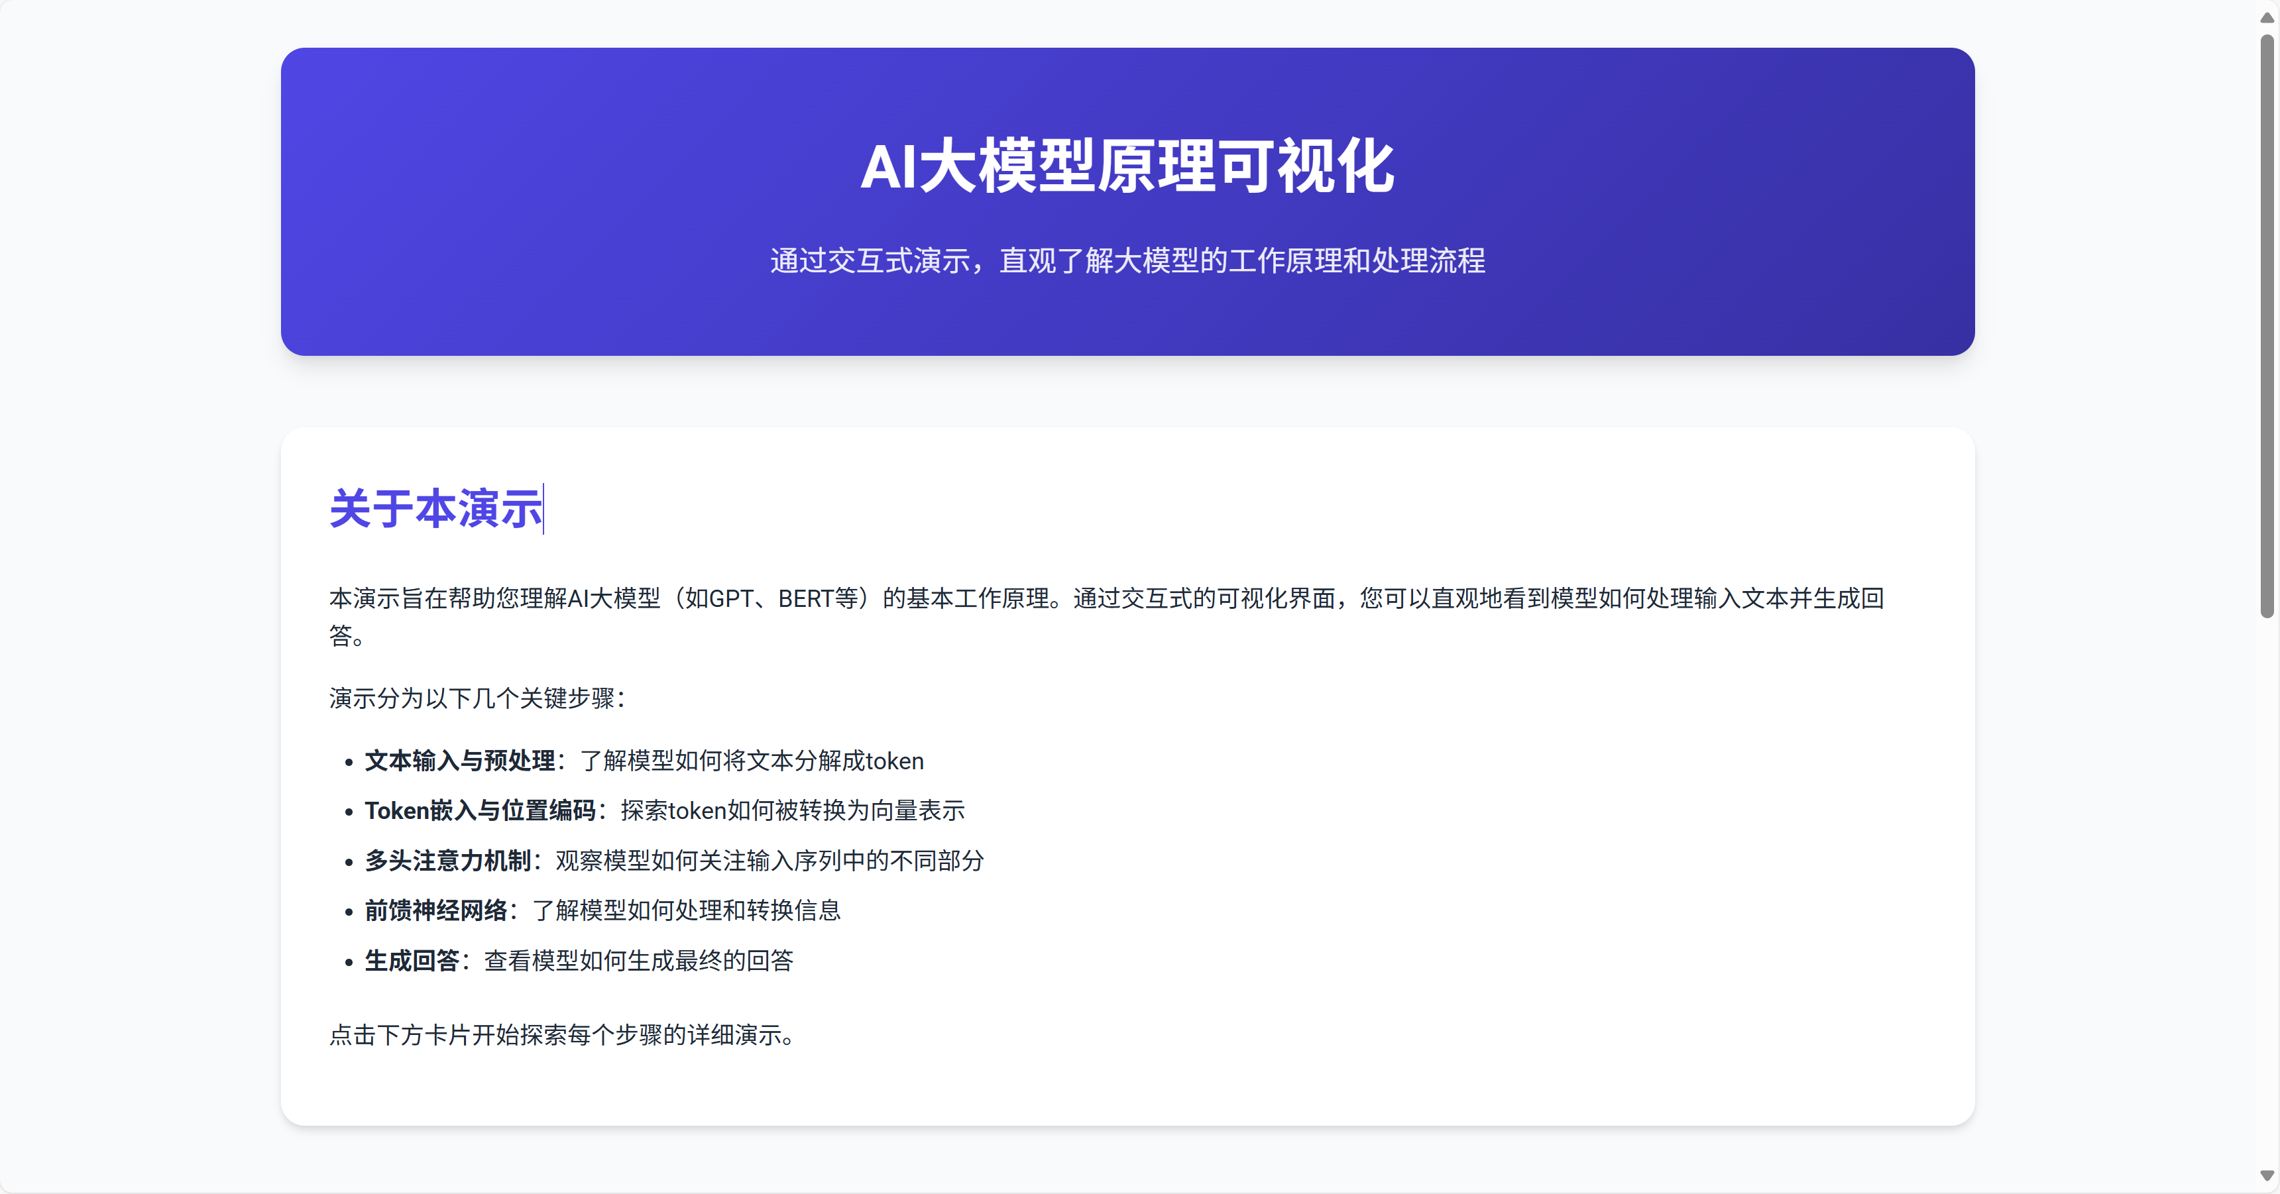This screenshot has width=2280, height=1194.
Task: Select the bold label 生成回答
Action: coord(412,961)
